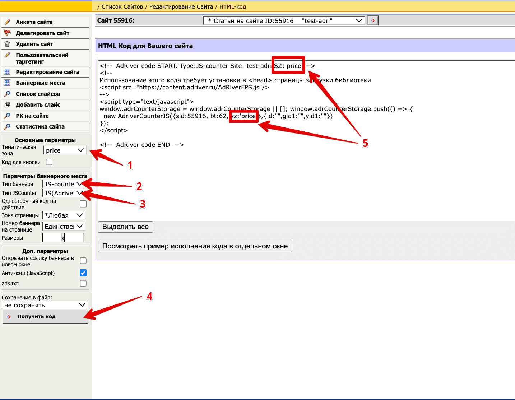
Task: Open the site selector dropdown for ID:55916
Action: click(x=284, y=21)
